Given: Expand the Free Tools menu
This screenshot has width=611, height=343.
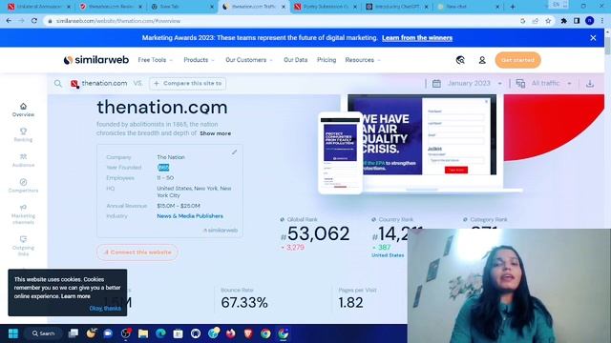Looking at the screenshot, I should [155, 60].
